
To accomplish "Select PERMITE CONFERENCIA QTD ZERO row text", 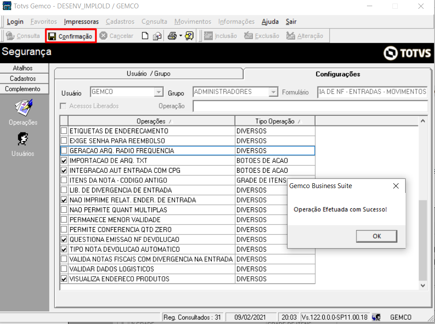I will pos(120,229).
